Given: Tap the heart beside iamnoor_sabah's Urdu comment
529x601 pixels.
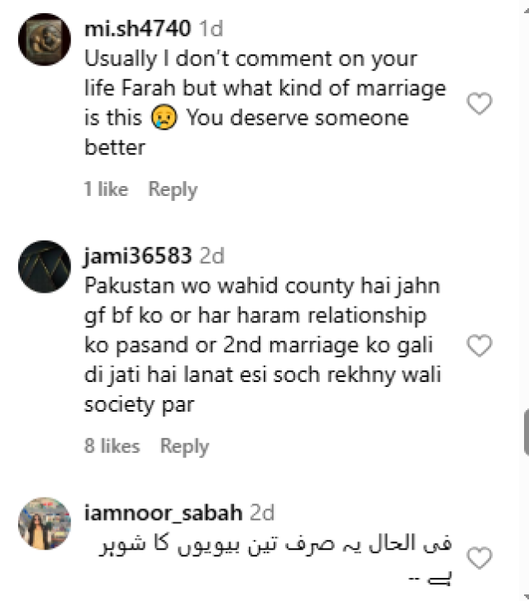Looking at the screenshot, I should point(479,558).
